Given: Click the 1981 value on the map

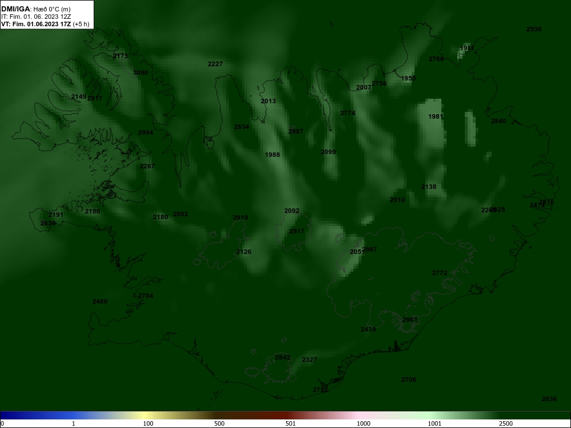Looking at the screenshot, I should point(436,116).
